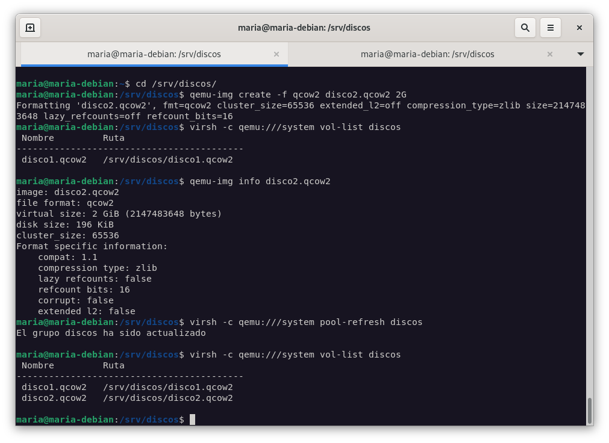Close the inactive terminal tab
Image resolution: width=609 pixels, height=443 pixels.
tap(549, 54)
